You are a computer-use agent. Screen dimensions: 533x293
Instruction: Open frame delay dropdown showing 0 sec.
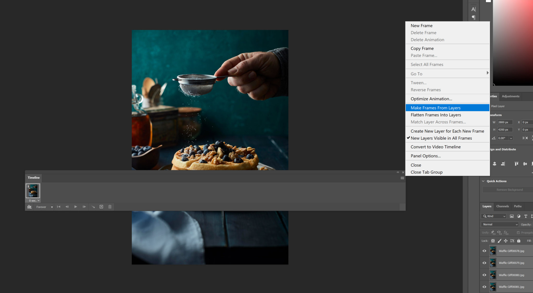(x=34, y=200)
